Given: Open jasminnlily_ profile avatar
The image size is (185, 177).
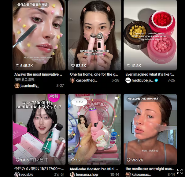Looking at the screenshot, I should pos(17,85).
